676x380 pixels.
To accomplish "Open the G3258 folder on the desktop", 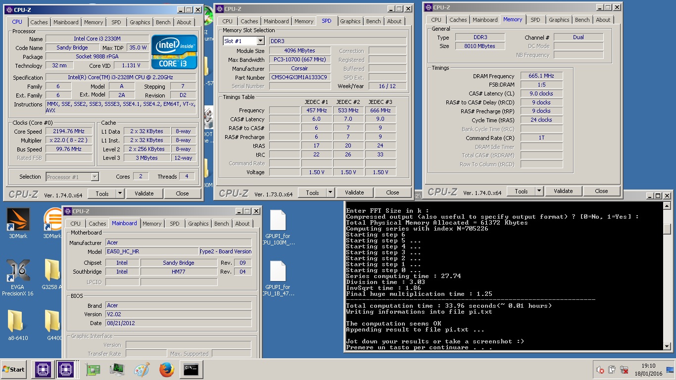I will coord(52,274).
